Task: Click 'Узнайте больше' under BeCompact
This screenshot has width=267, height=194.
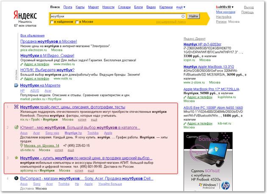Action: point(110,184)
